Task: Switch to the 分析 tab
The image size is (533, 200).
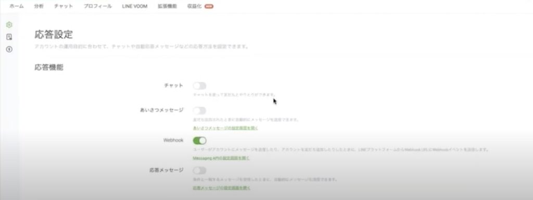Action: [39, 6]
